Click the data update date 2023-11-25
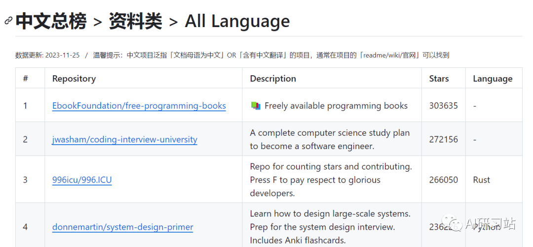This screenshot has width=533, height=247. click(62, 55)
